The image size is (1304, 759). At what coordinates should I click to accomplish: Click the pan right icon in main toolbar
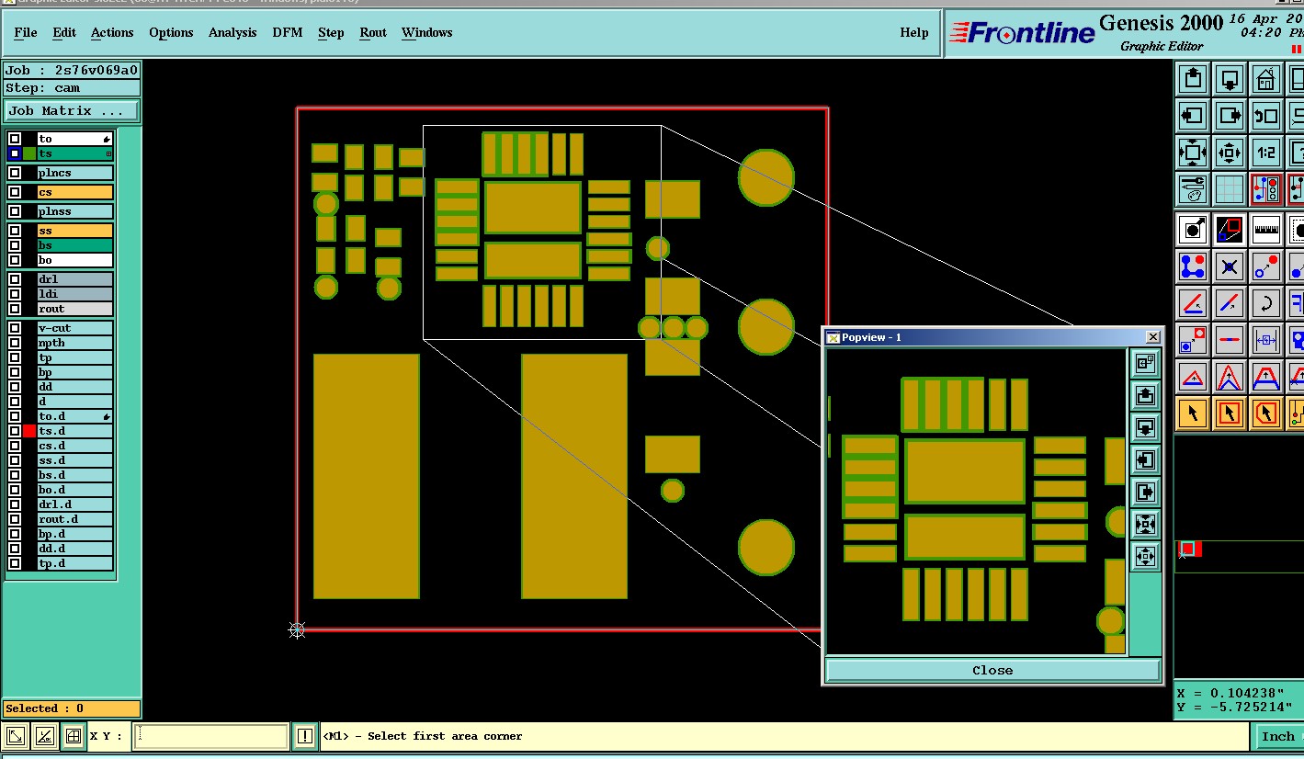(x=1230, y=116)
